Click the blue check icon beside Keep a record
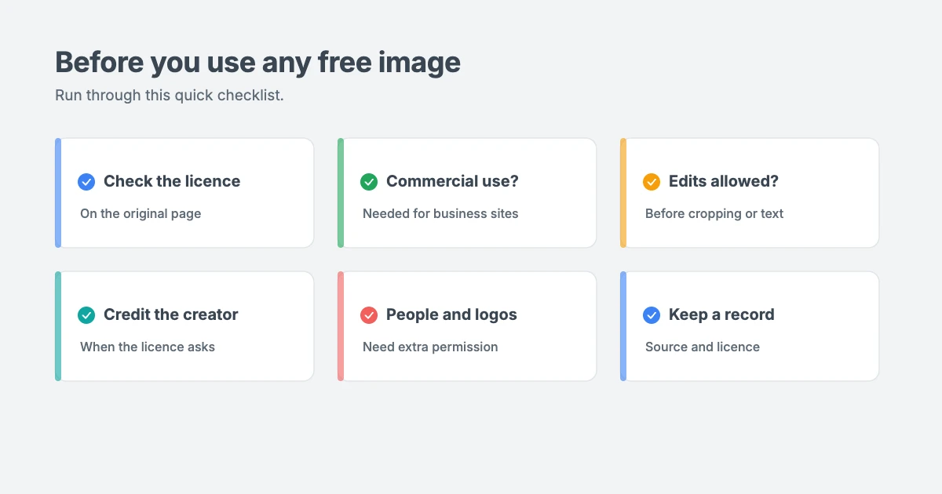Image resolution: width=942 pixels, height=494 pixels. point(652,315)
